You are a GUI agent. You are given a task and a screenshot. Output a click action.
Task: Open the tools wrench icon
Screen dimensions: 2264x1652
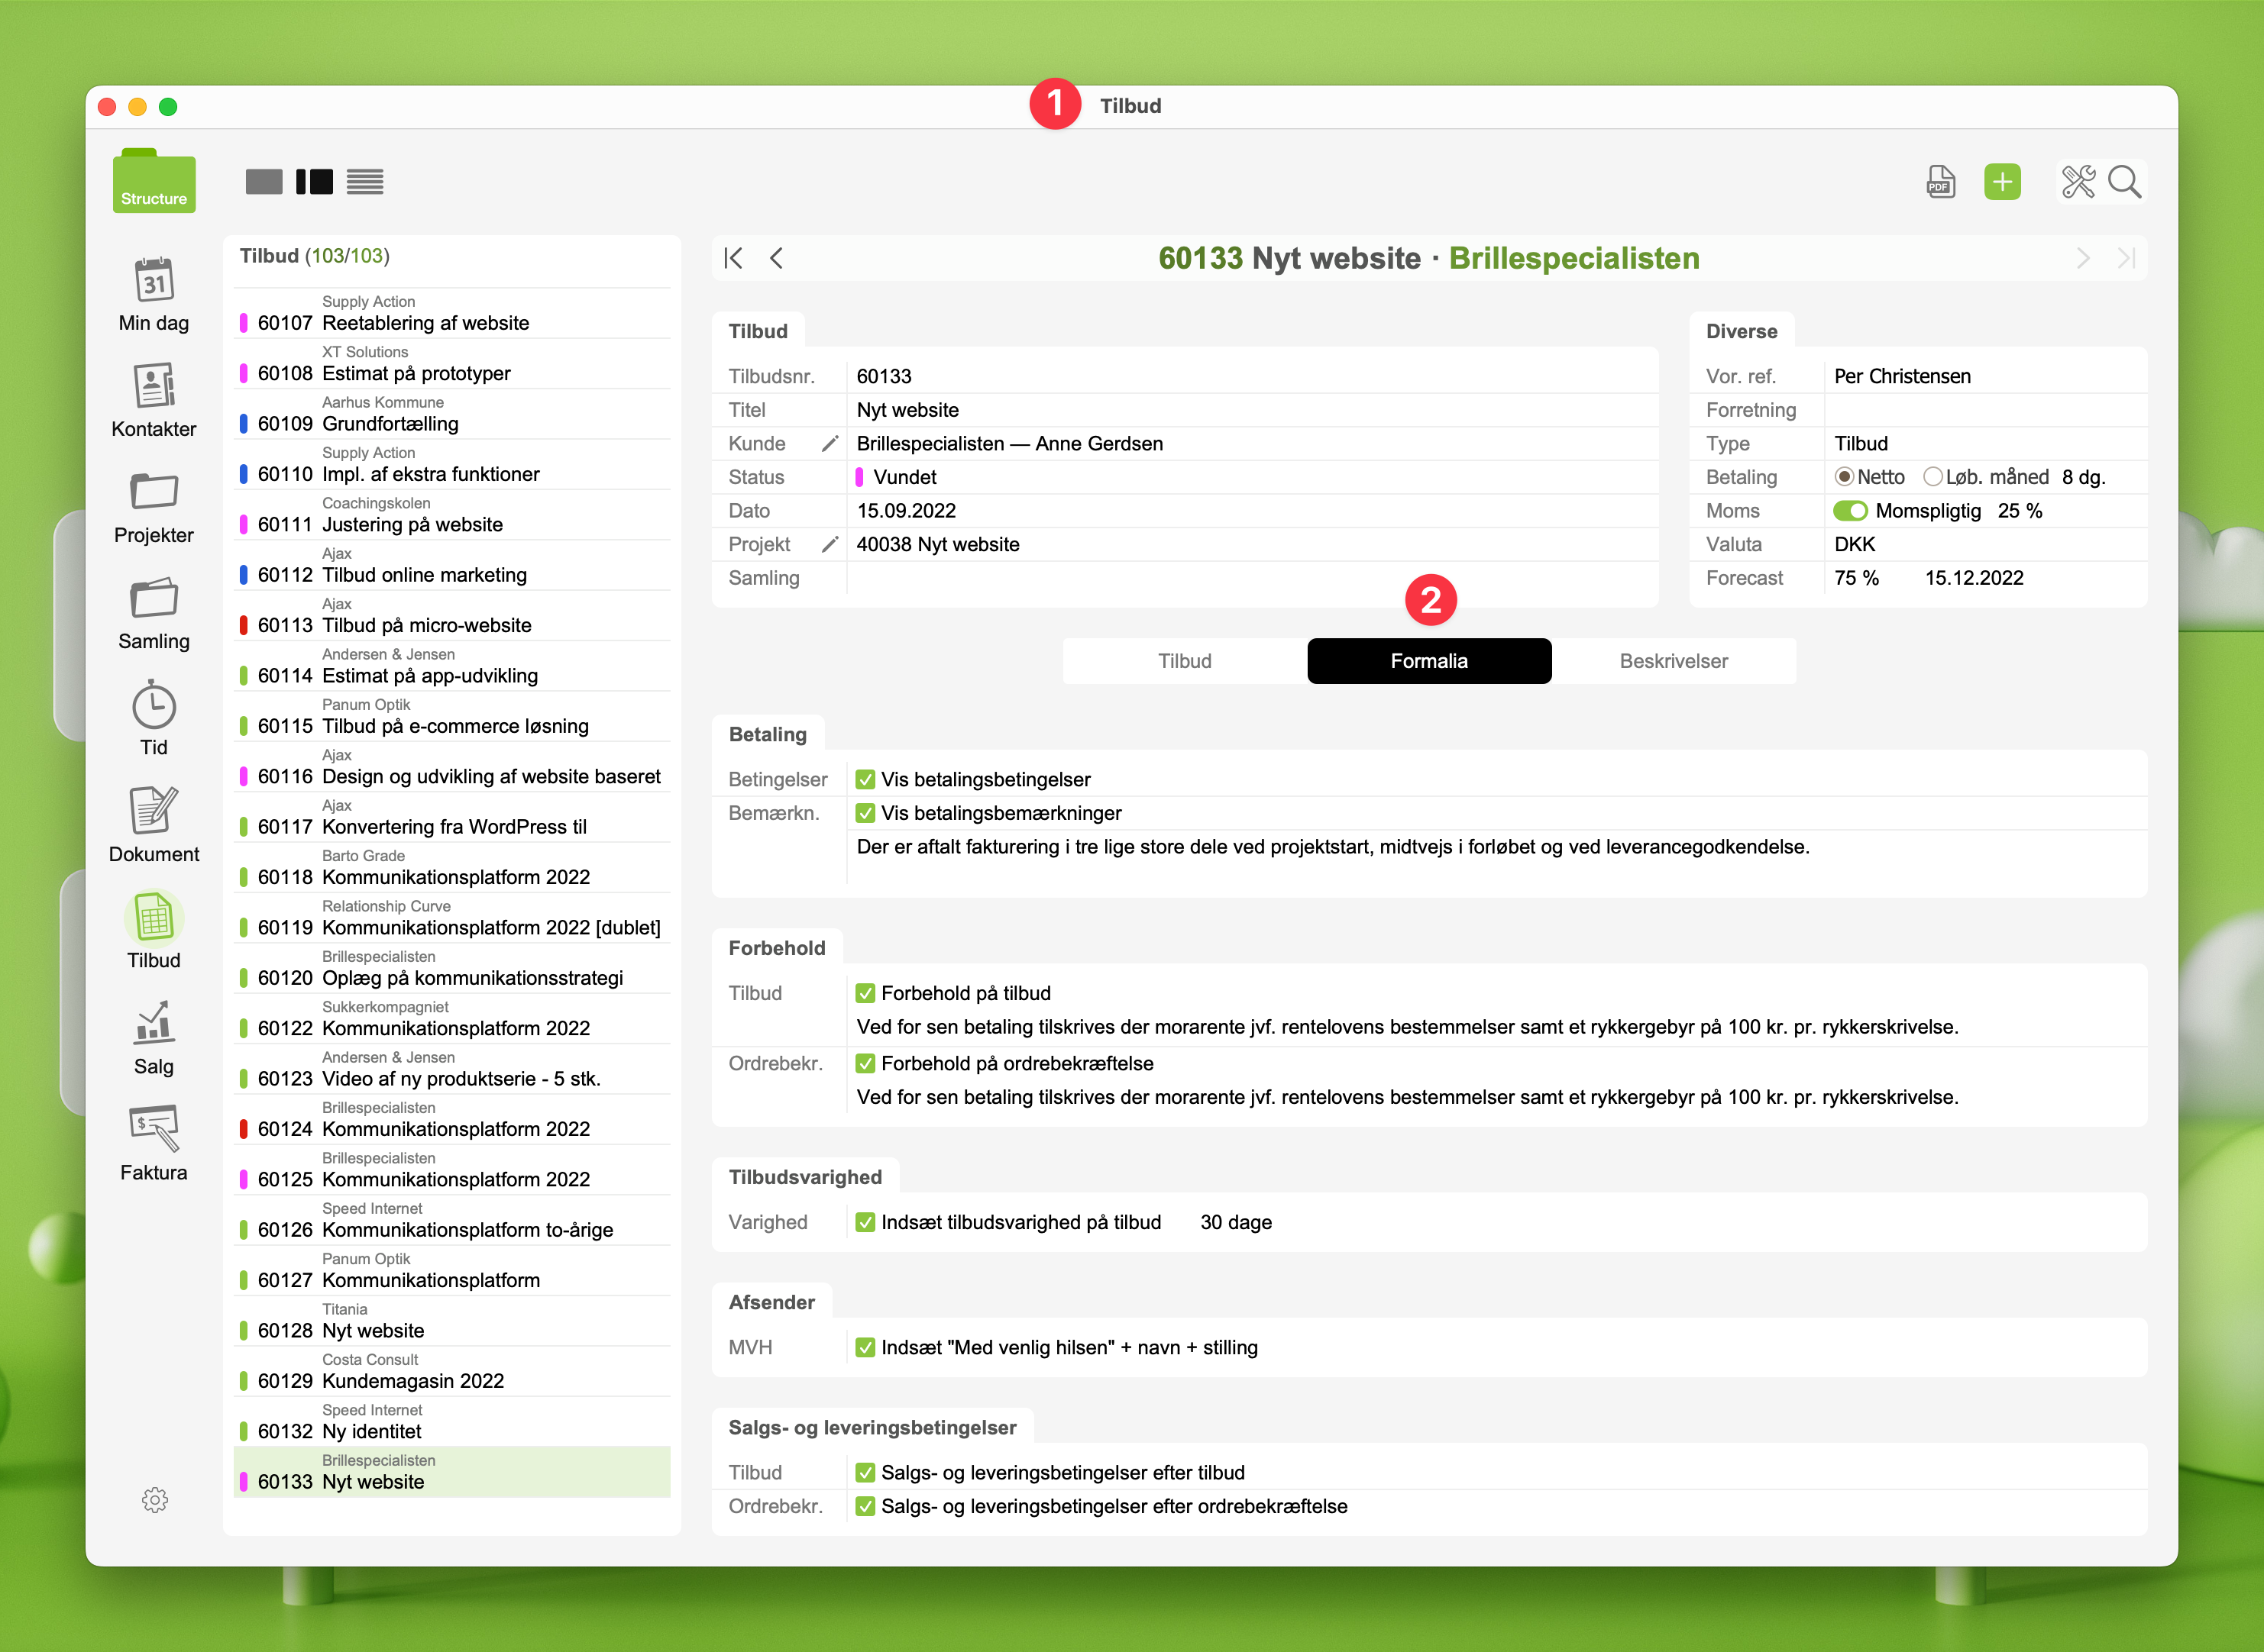2078,182
